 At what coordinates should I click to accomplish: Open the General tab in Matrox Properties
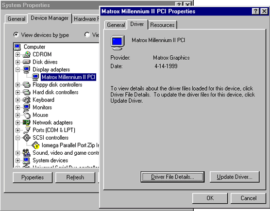pos(116,25)
